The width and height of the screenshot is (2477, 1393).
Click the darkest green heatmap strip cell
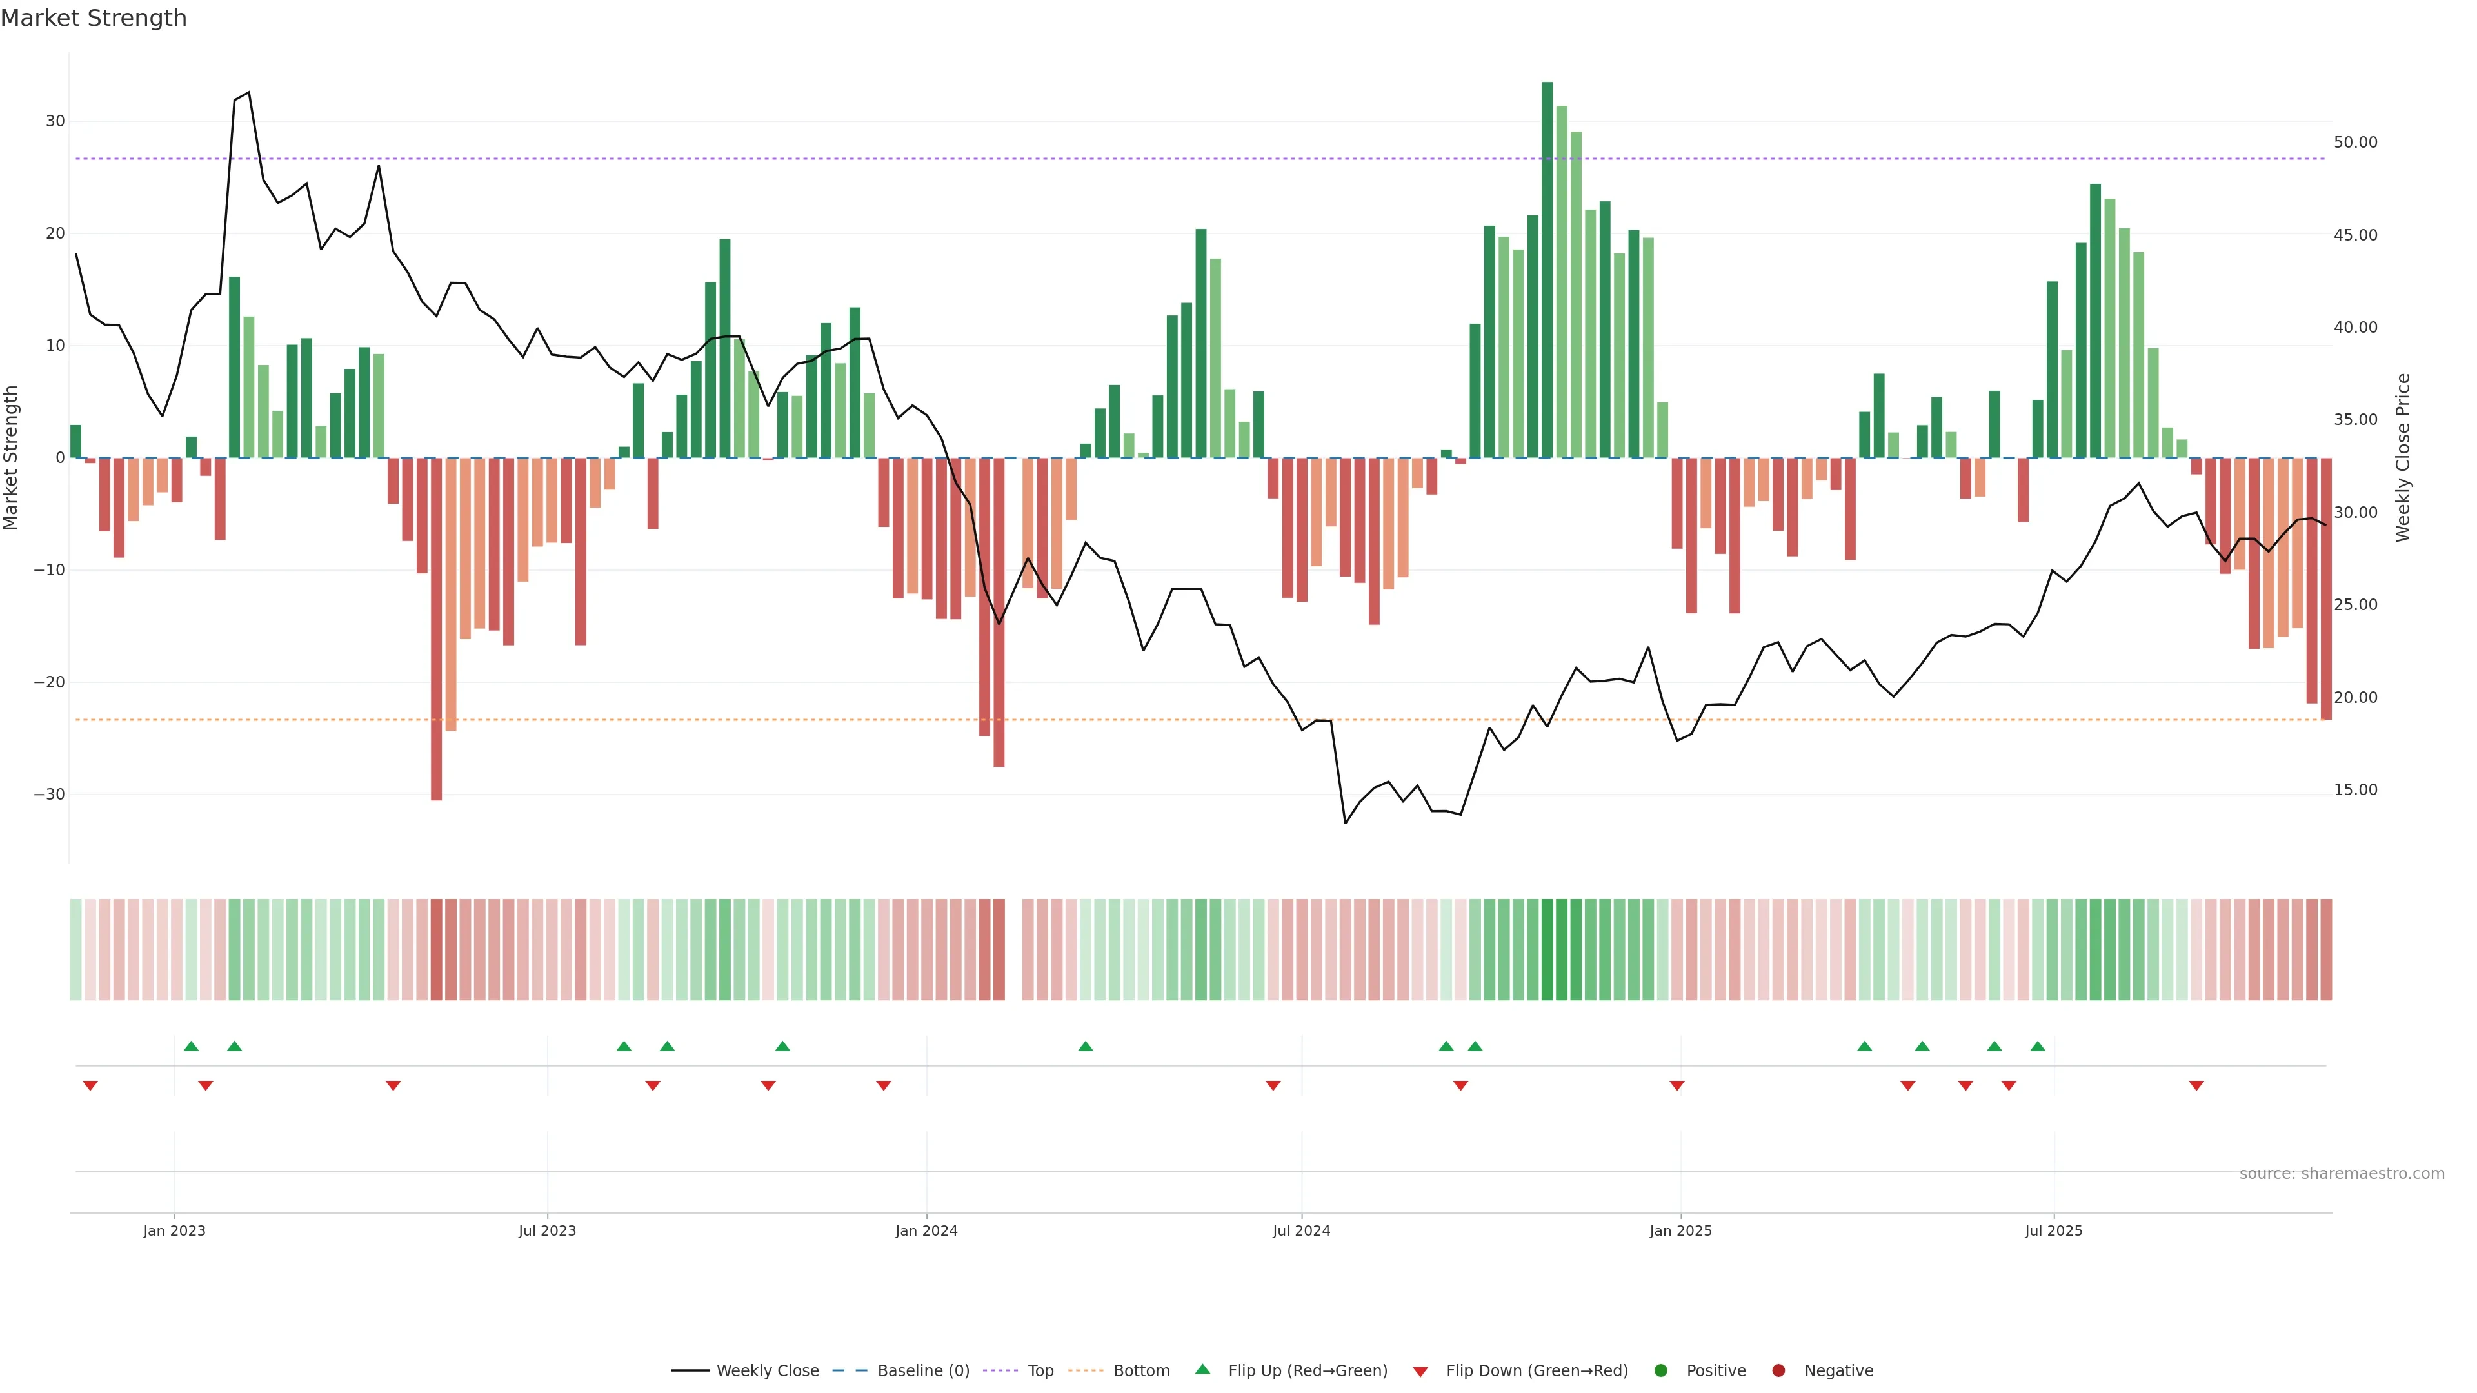pos(1546,949)
